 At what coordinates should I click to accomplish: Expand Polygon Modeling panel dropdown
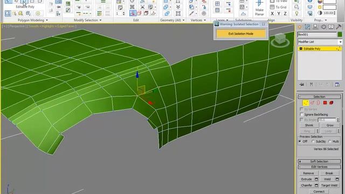tap(47, 20)
